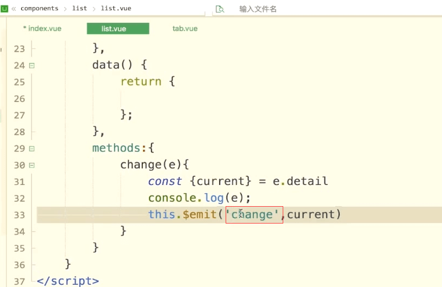Click the 'current' argument on line 33
This screenshot has height=287, width=442.
pyautogui.click(x=310, y=215)
